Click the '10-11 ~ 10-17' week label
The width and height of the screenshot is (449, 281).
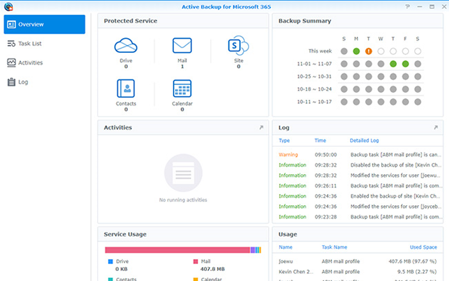314,102
